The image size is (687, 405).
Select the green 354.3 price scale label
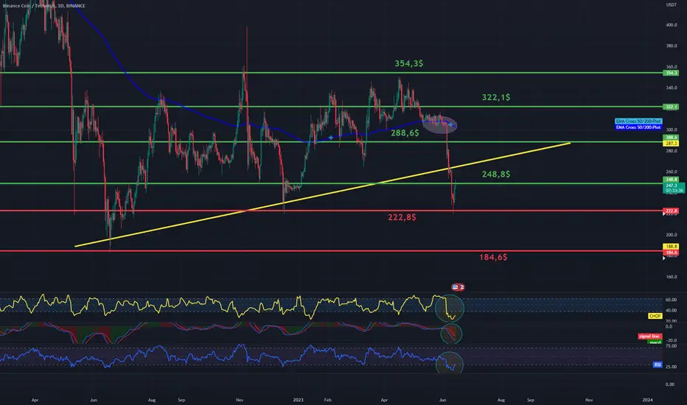672,73
